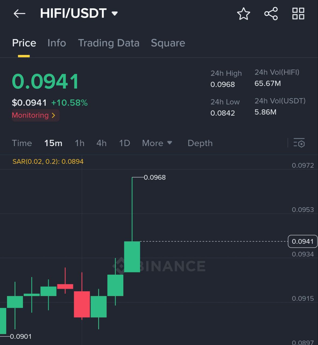
Task: Open the Square tab
Action: tap(168, 43)
